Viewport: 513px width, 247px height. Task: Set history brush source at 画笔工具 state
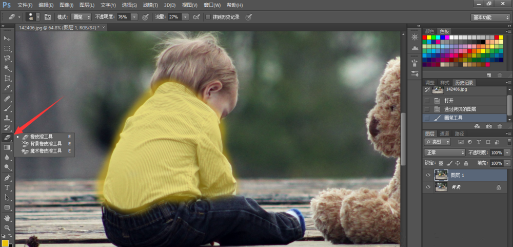point(427,118)
